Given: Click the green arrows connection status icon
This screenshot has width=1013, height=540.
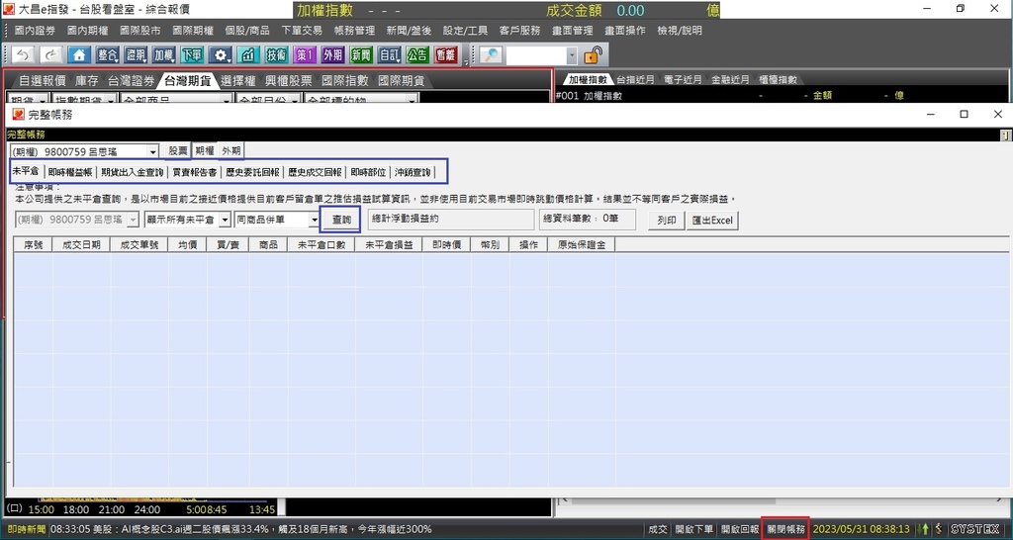Looking at the screenshot, I should tap(925, 529).
